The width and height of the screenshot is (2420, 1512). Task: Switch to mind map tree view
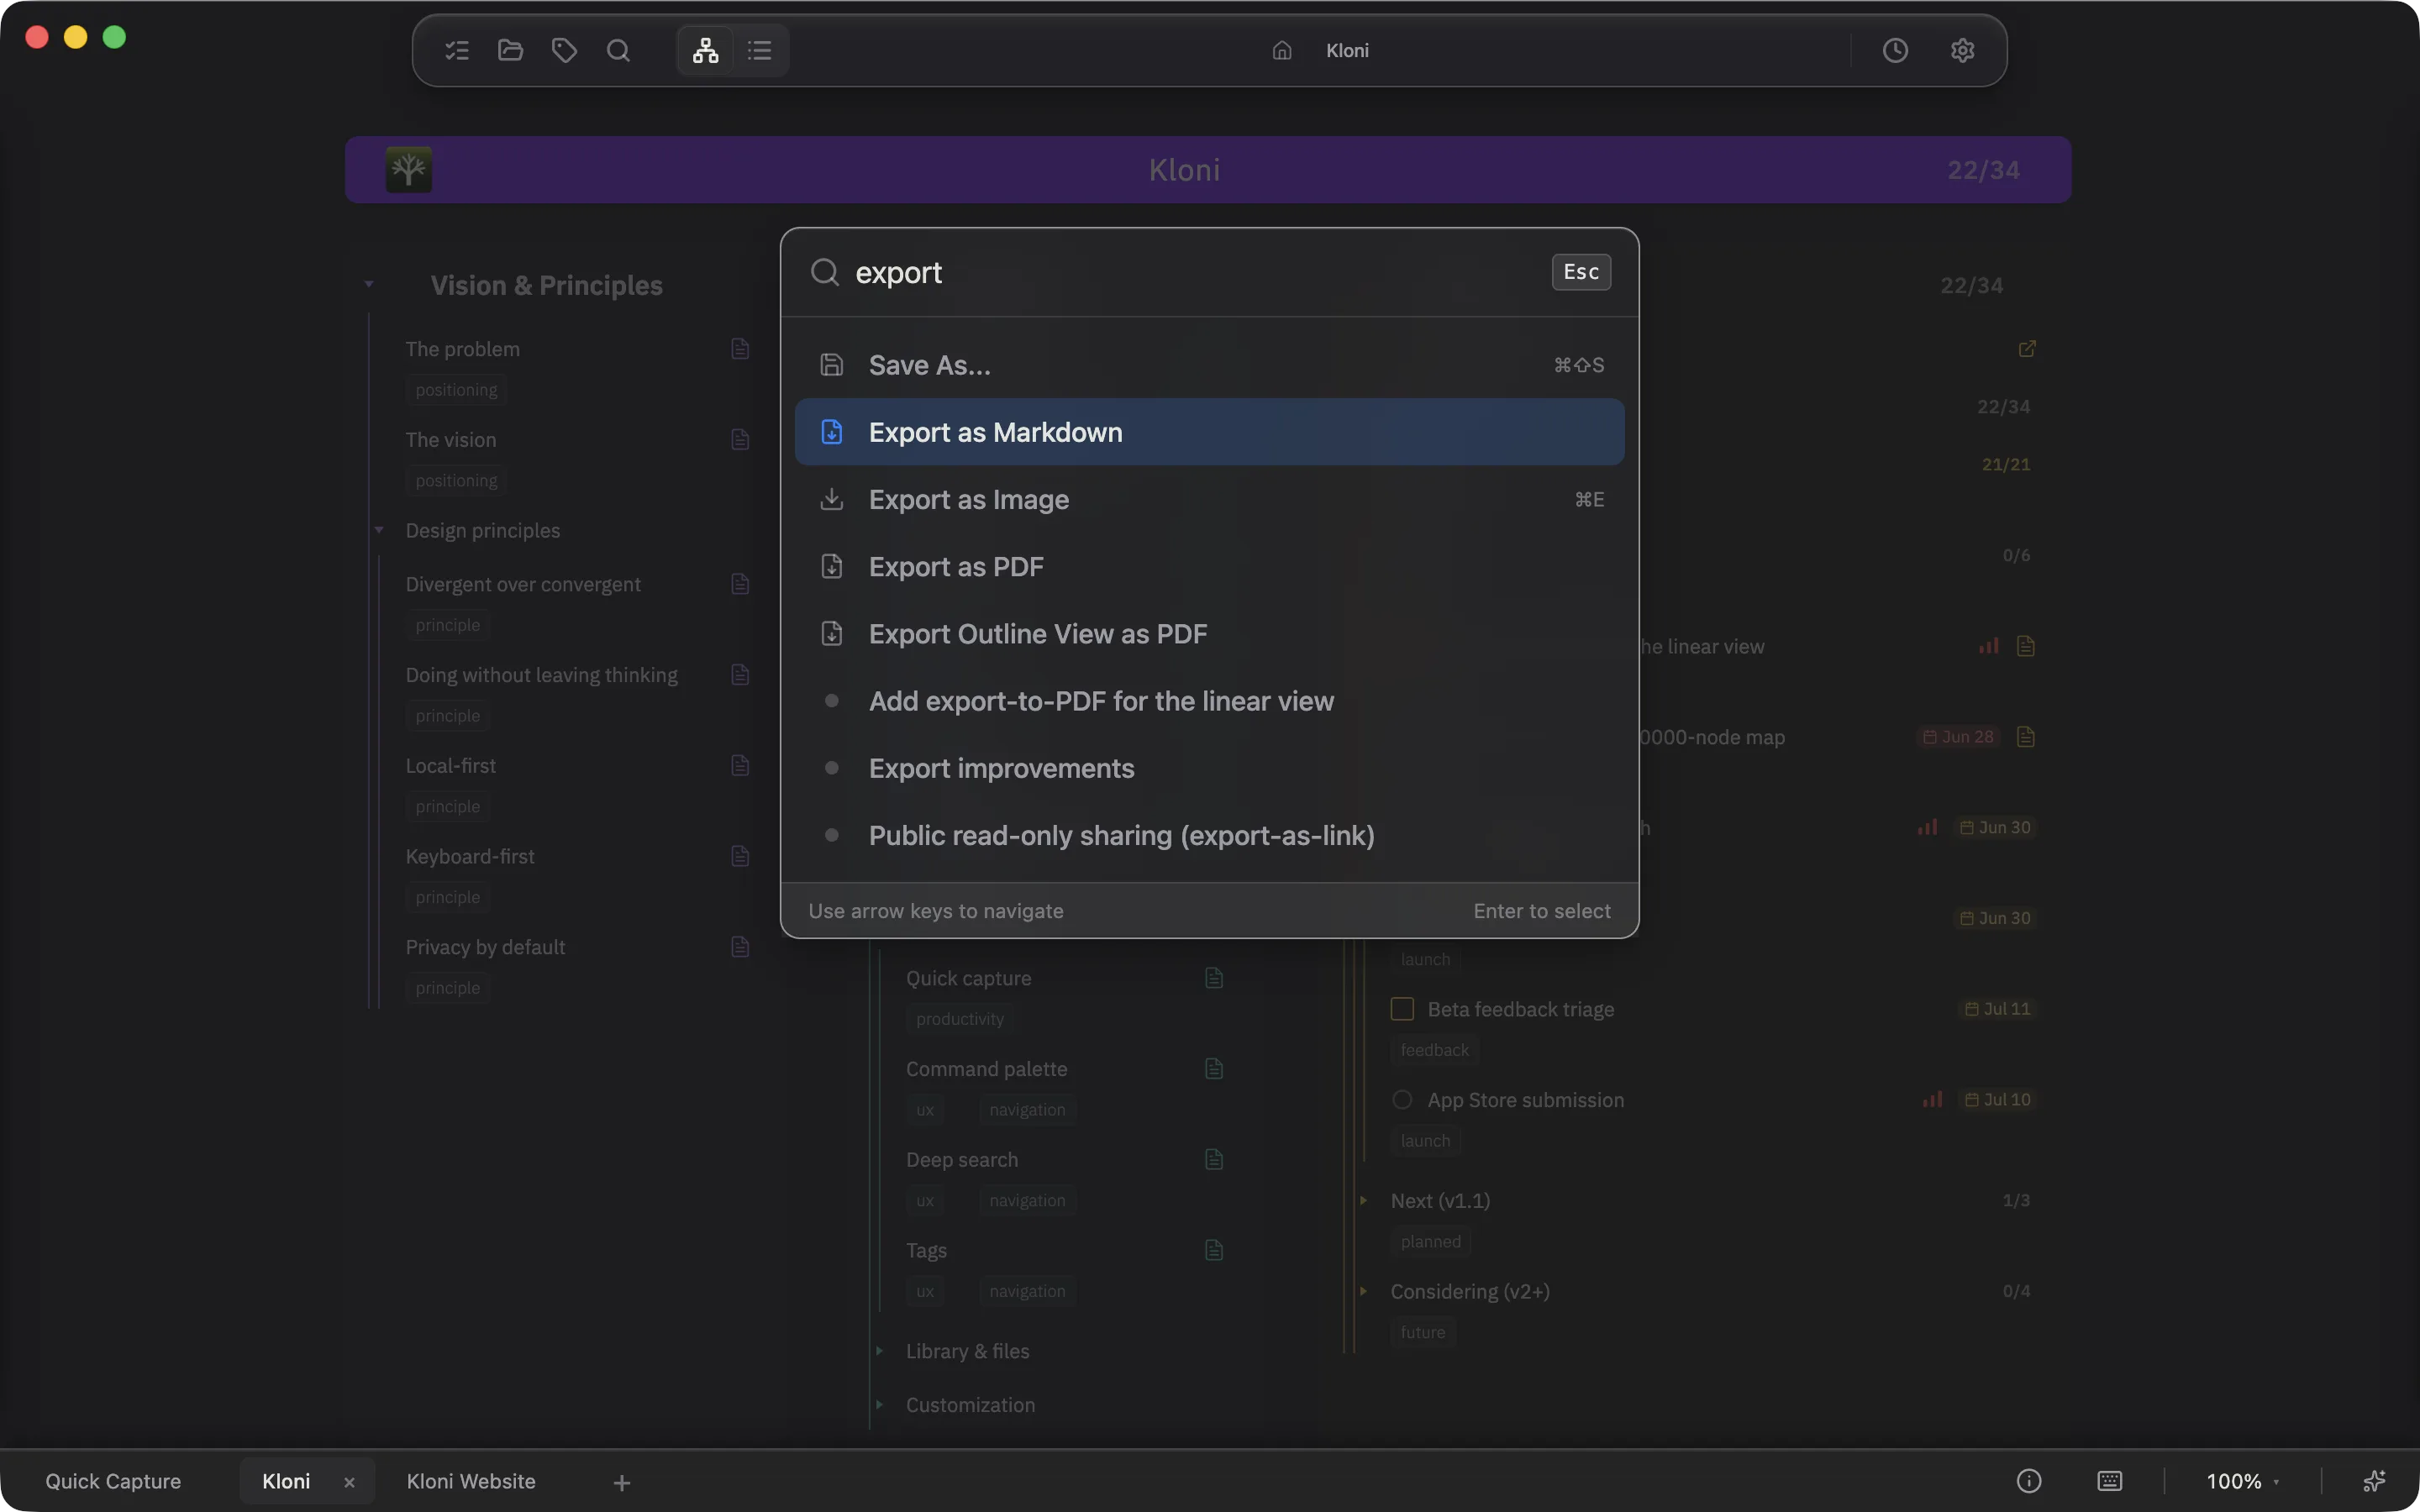click(706, 50)
